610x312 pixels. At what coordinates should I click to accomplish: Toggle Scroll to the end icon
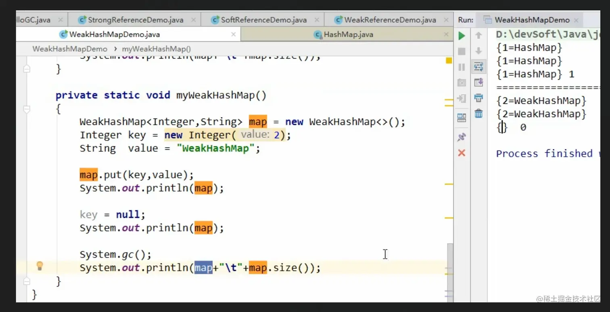(x=478, y=83)
